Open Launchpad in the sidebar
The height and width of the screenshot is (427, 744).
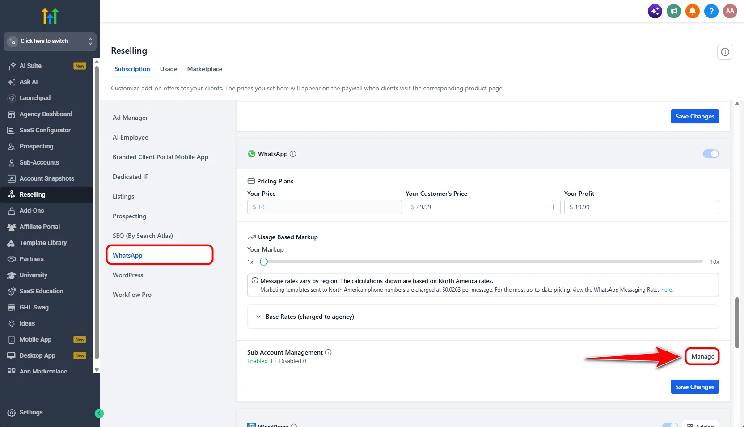pos(46,98)
